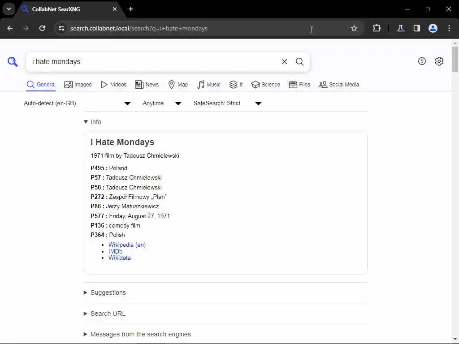Switch to the Science category
This screenshot has width=459, height=344.
pyautogui.click(x=265, y=85)
